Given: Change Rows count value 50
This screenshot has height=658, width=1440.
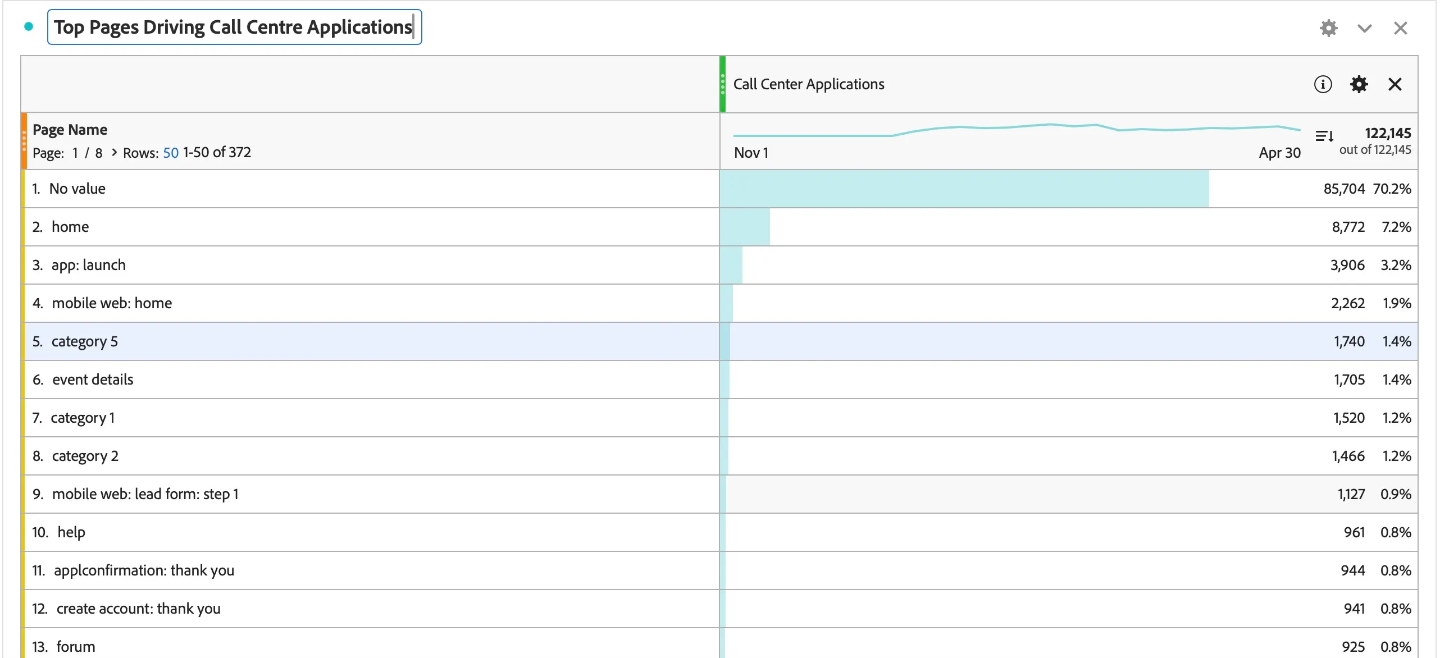Looking at the screenshot, I should 171,153.
